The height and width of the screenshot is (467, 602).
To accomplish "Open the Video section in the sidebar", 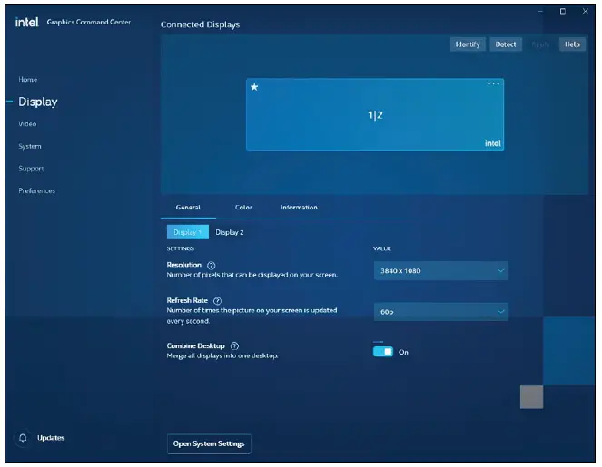I will tap(27, 124).
